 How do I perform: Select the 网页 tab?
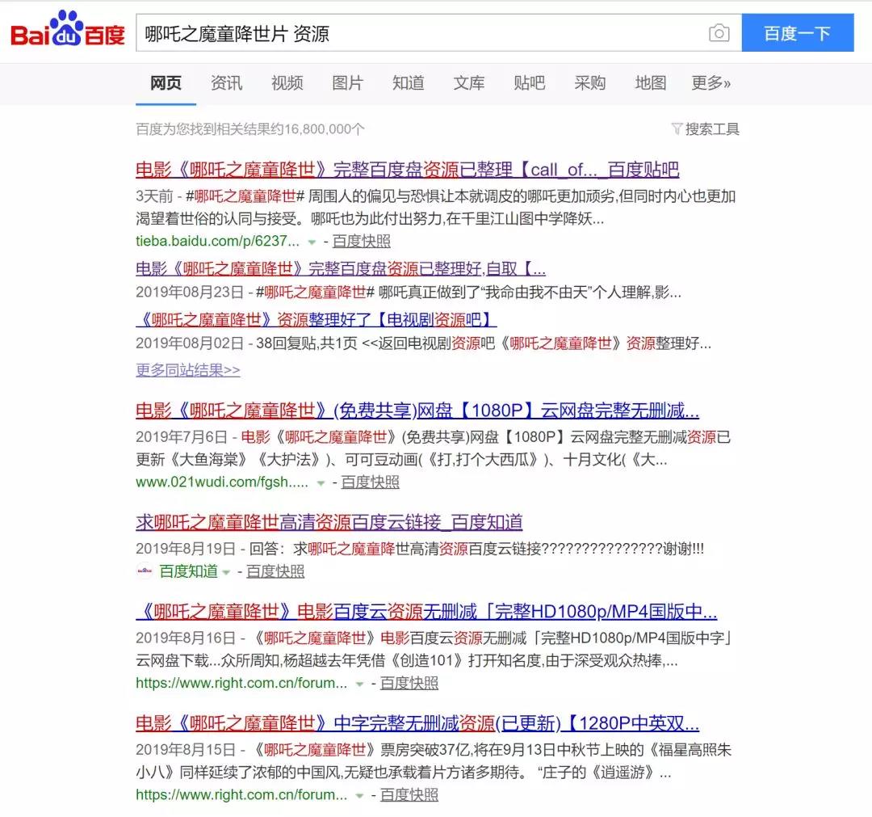click(x=166, y=83)
